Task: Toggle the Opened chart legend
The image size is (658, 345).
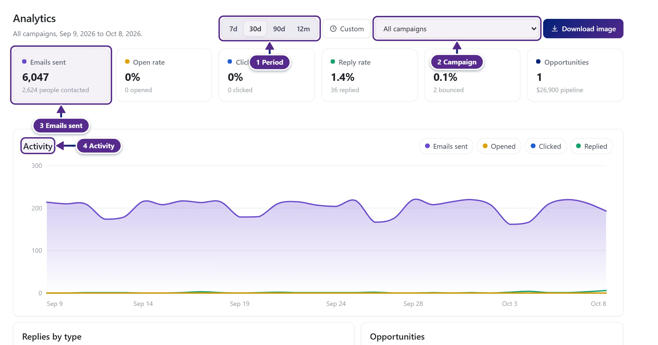Action: (x=499, y=146)
